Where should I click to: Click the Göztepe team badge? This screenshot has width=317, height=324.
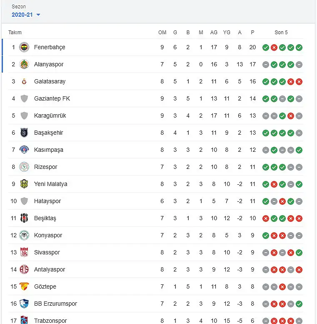24,286
